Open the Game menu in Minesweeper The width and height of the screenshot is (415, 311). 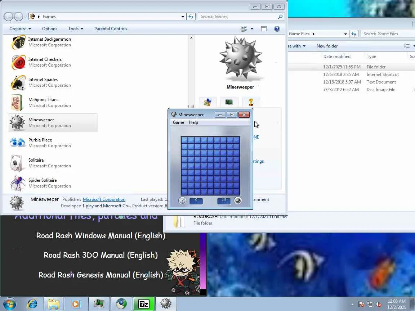pyautogui.click(x=178, y=122)
